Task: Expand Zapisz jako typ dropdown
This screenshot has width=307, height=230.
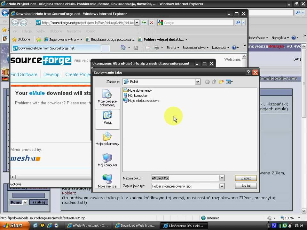Action: point(222,186)
